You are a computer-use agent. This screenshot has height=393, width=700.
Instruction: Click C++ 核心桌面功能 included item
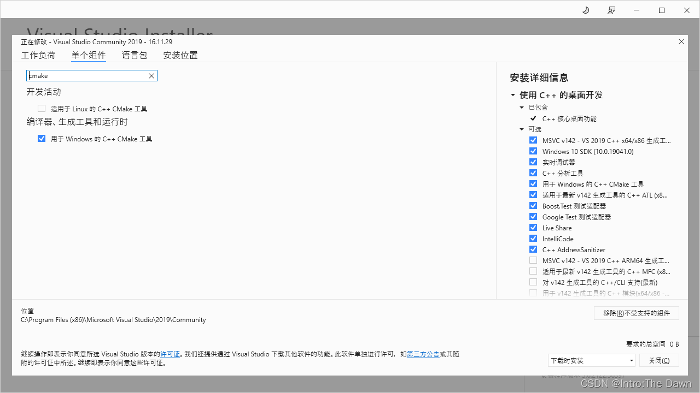point(569,118)
